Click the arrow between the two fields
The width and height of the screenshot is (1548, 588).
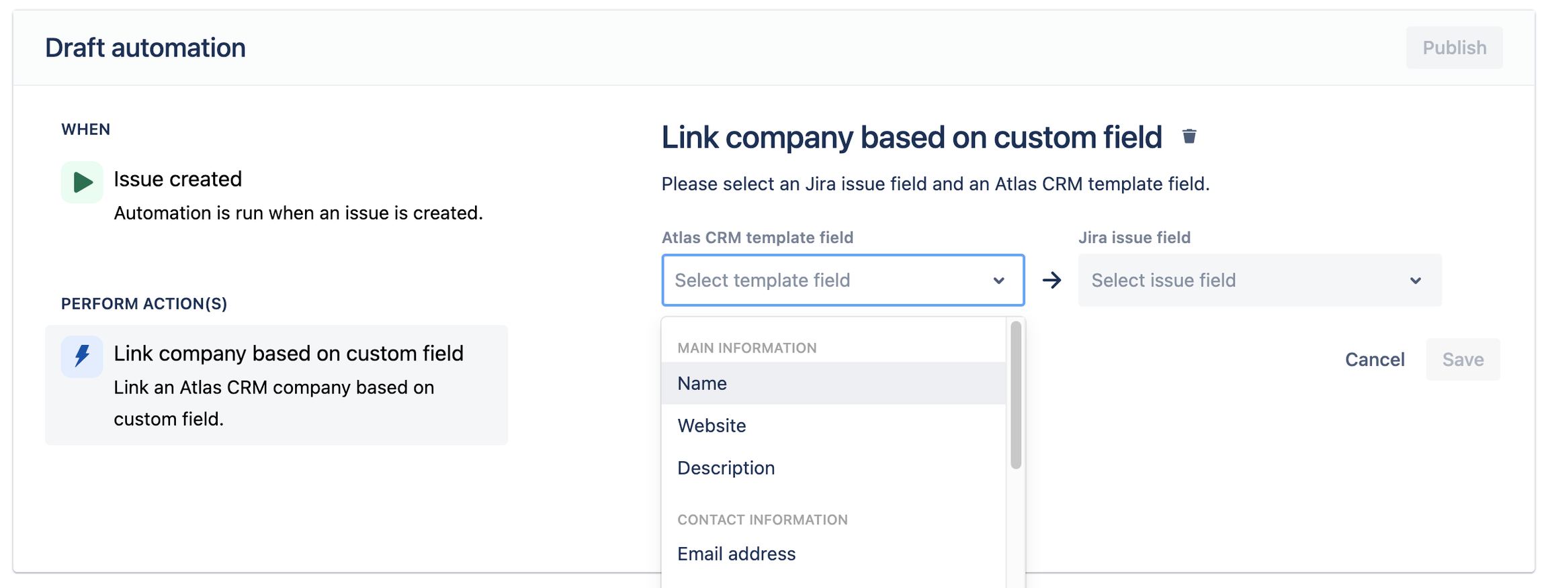coord(1051,281)
